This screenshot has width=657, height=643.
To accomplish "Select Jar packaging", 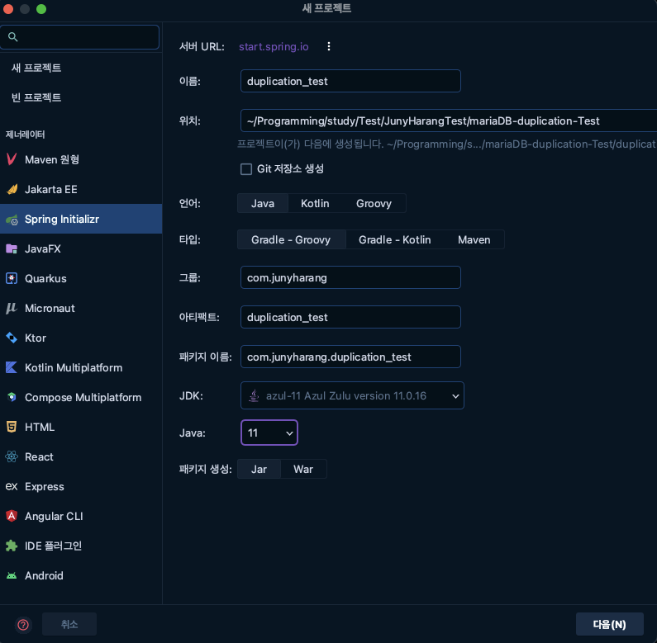I will (259, 470).
